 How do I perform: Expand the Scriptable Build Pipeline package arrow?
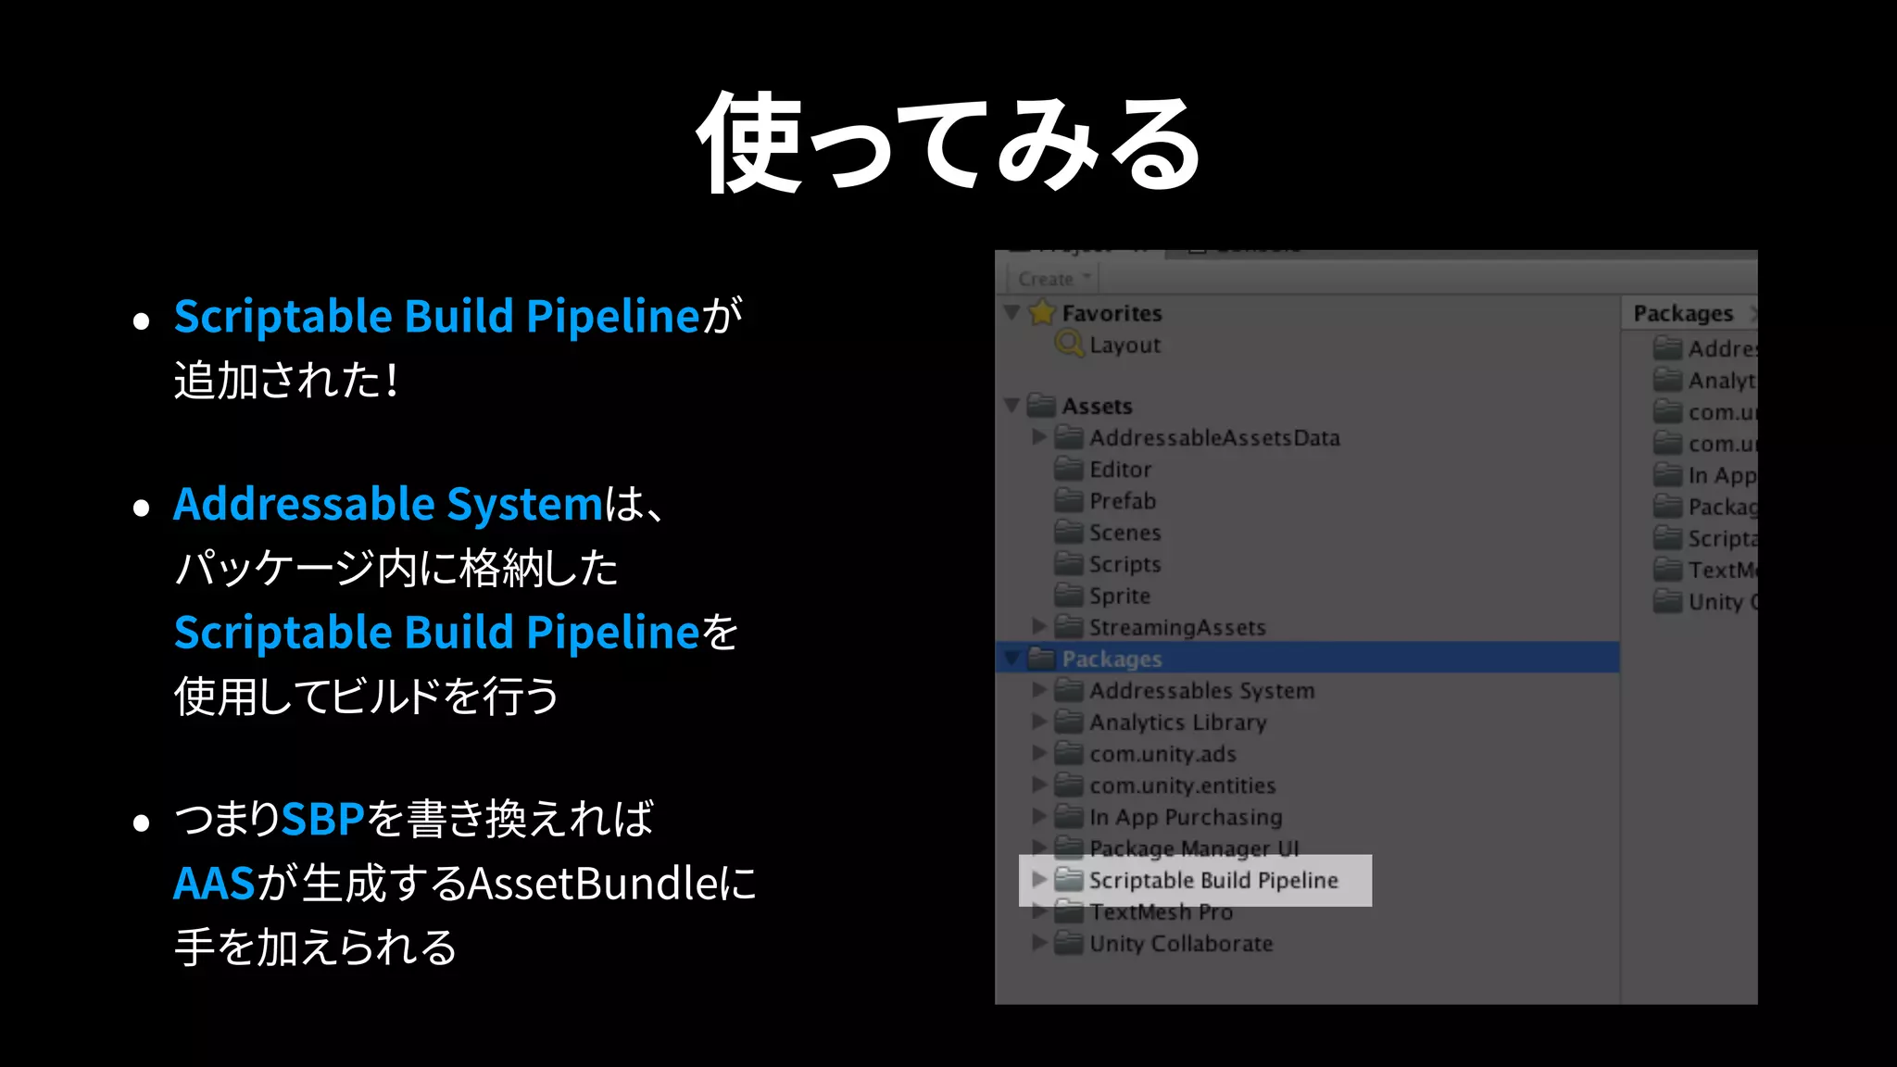[x=1039, y=879]
